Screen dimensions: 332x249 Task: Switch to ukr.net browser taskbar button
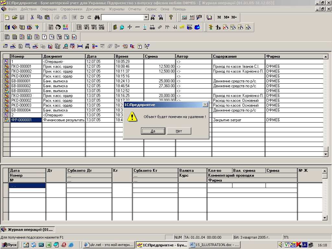tap(109, 245)
